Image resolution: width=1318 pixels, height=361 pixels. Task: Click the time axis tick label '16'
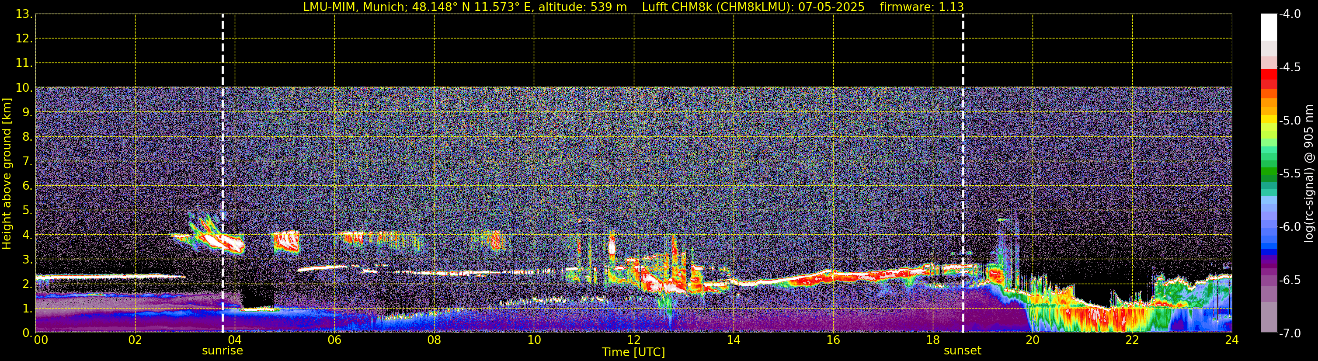(834, 340)
